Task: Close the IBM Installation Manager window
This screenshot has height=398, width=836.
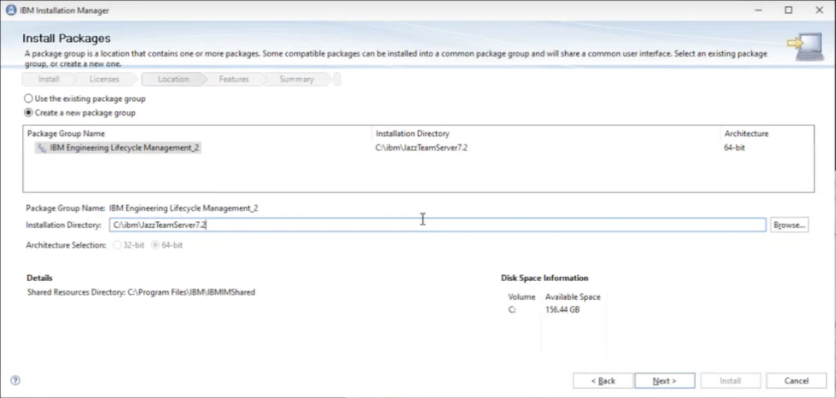Action: click(x=820, y=10)
